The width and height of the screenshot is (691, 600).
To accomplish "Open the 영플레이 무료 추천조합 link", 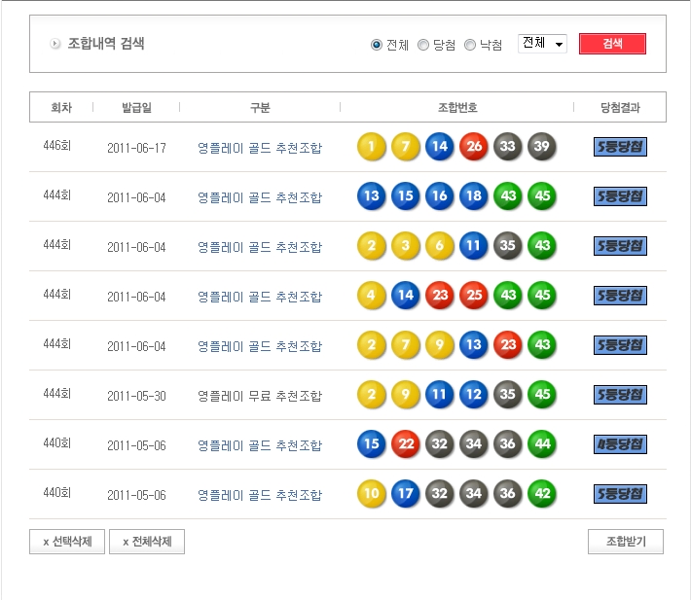I will tap(259, 396).
